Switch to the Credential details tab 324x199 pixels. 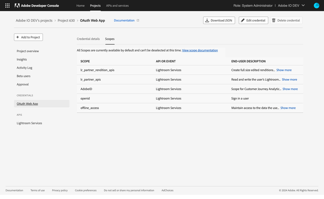88,39
